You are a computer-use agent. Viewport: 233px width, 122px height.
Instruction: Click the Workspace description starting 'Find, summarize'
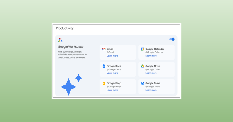(72, 55)
